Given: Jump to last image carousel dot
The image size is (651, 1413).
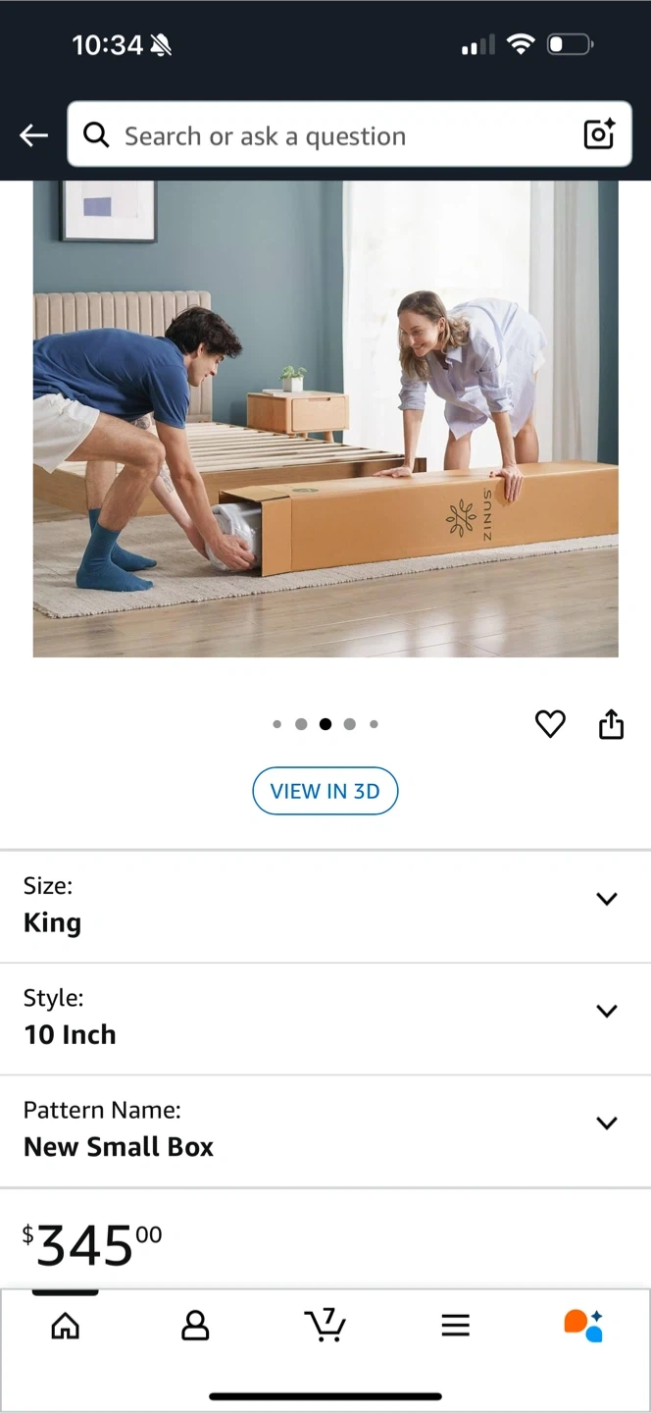Looking at the screenshot, I should 374,724.
